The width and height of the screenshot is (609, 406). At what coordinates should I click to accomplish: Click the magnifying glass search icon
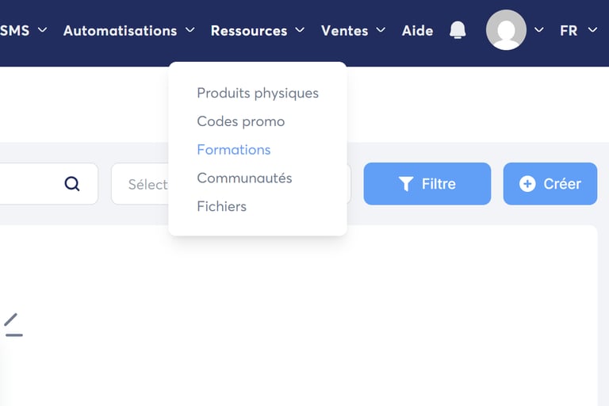tap(72, 184)
